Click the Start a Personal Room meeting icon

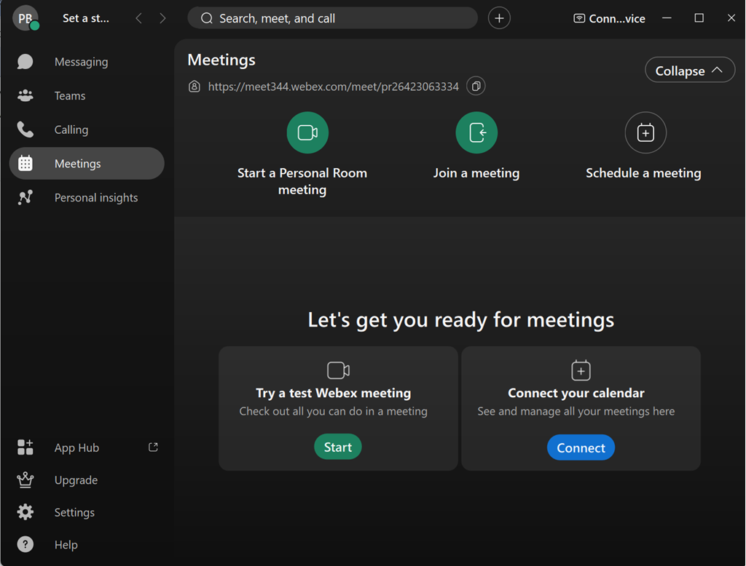coord(307,132)
